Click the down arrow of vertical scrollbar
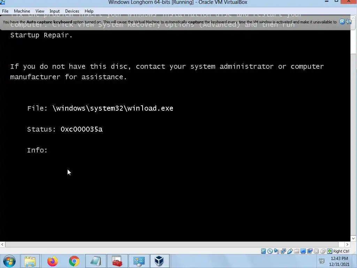The height and width of the screenshot is (268, 357). pos(354,238)
